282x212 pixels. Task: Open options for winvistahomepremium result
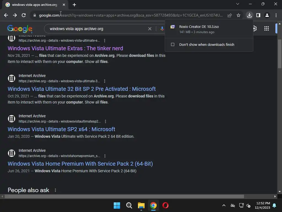105,156
